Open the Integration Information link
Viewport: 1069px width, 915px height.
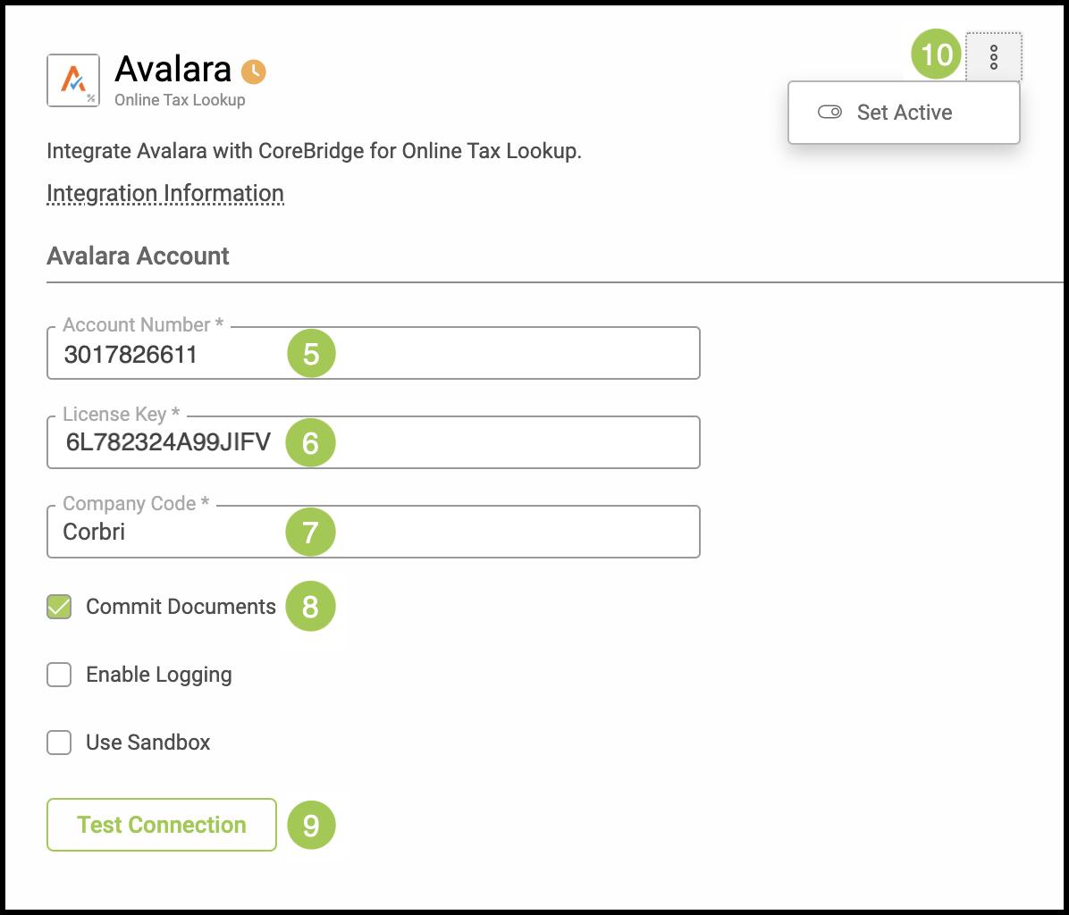point(165,194)
